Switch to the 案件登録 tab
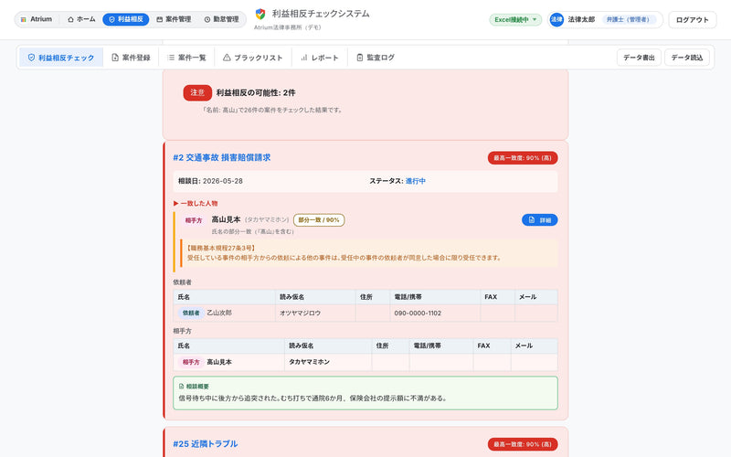Screen dimensions: 731x457 coord(131,58)
